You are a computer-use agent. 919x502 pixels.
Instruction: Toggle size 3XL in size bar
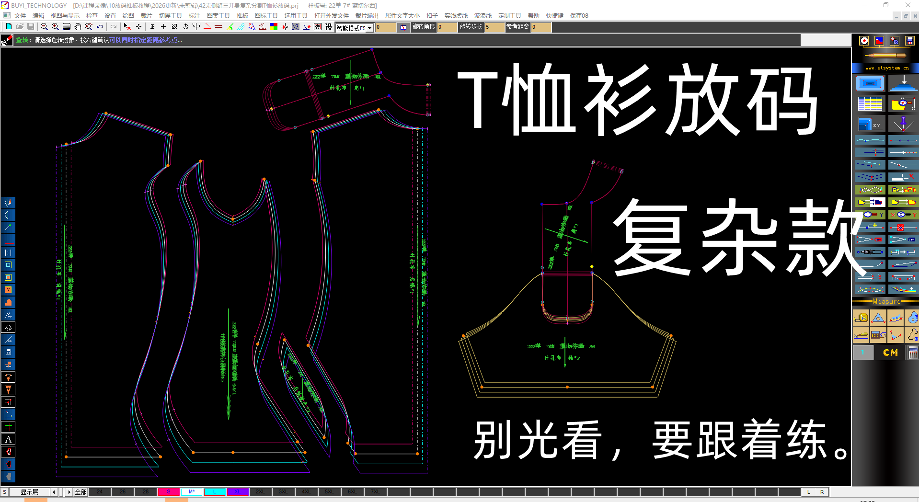[x=283, y=492]
